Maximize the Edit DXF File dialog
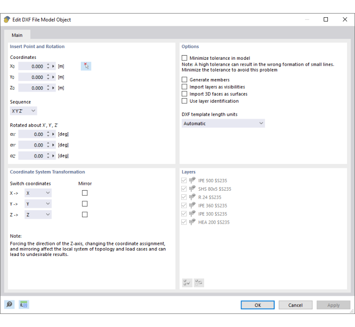The image size is (355, 327). [326, 20]
